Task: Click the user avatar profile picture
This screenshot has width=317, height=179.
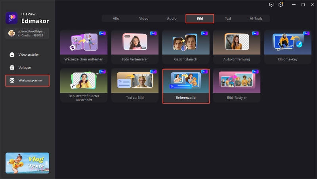Action: 11,33
